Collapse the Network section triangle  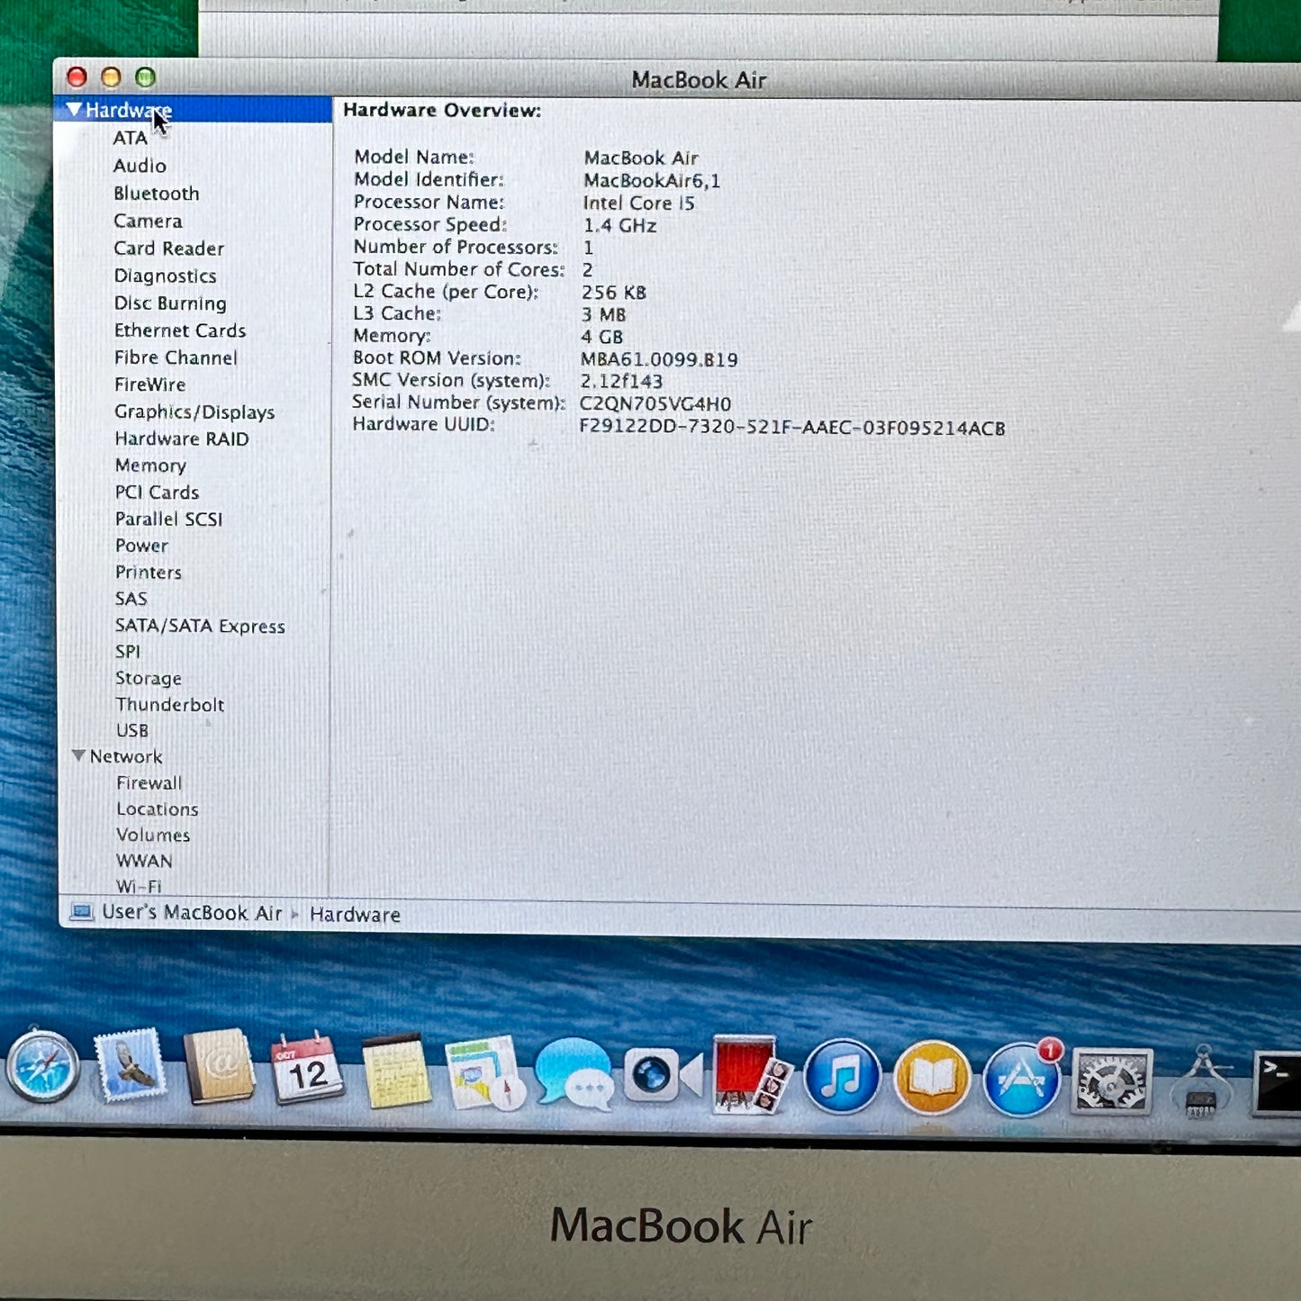[78, 755]
